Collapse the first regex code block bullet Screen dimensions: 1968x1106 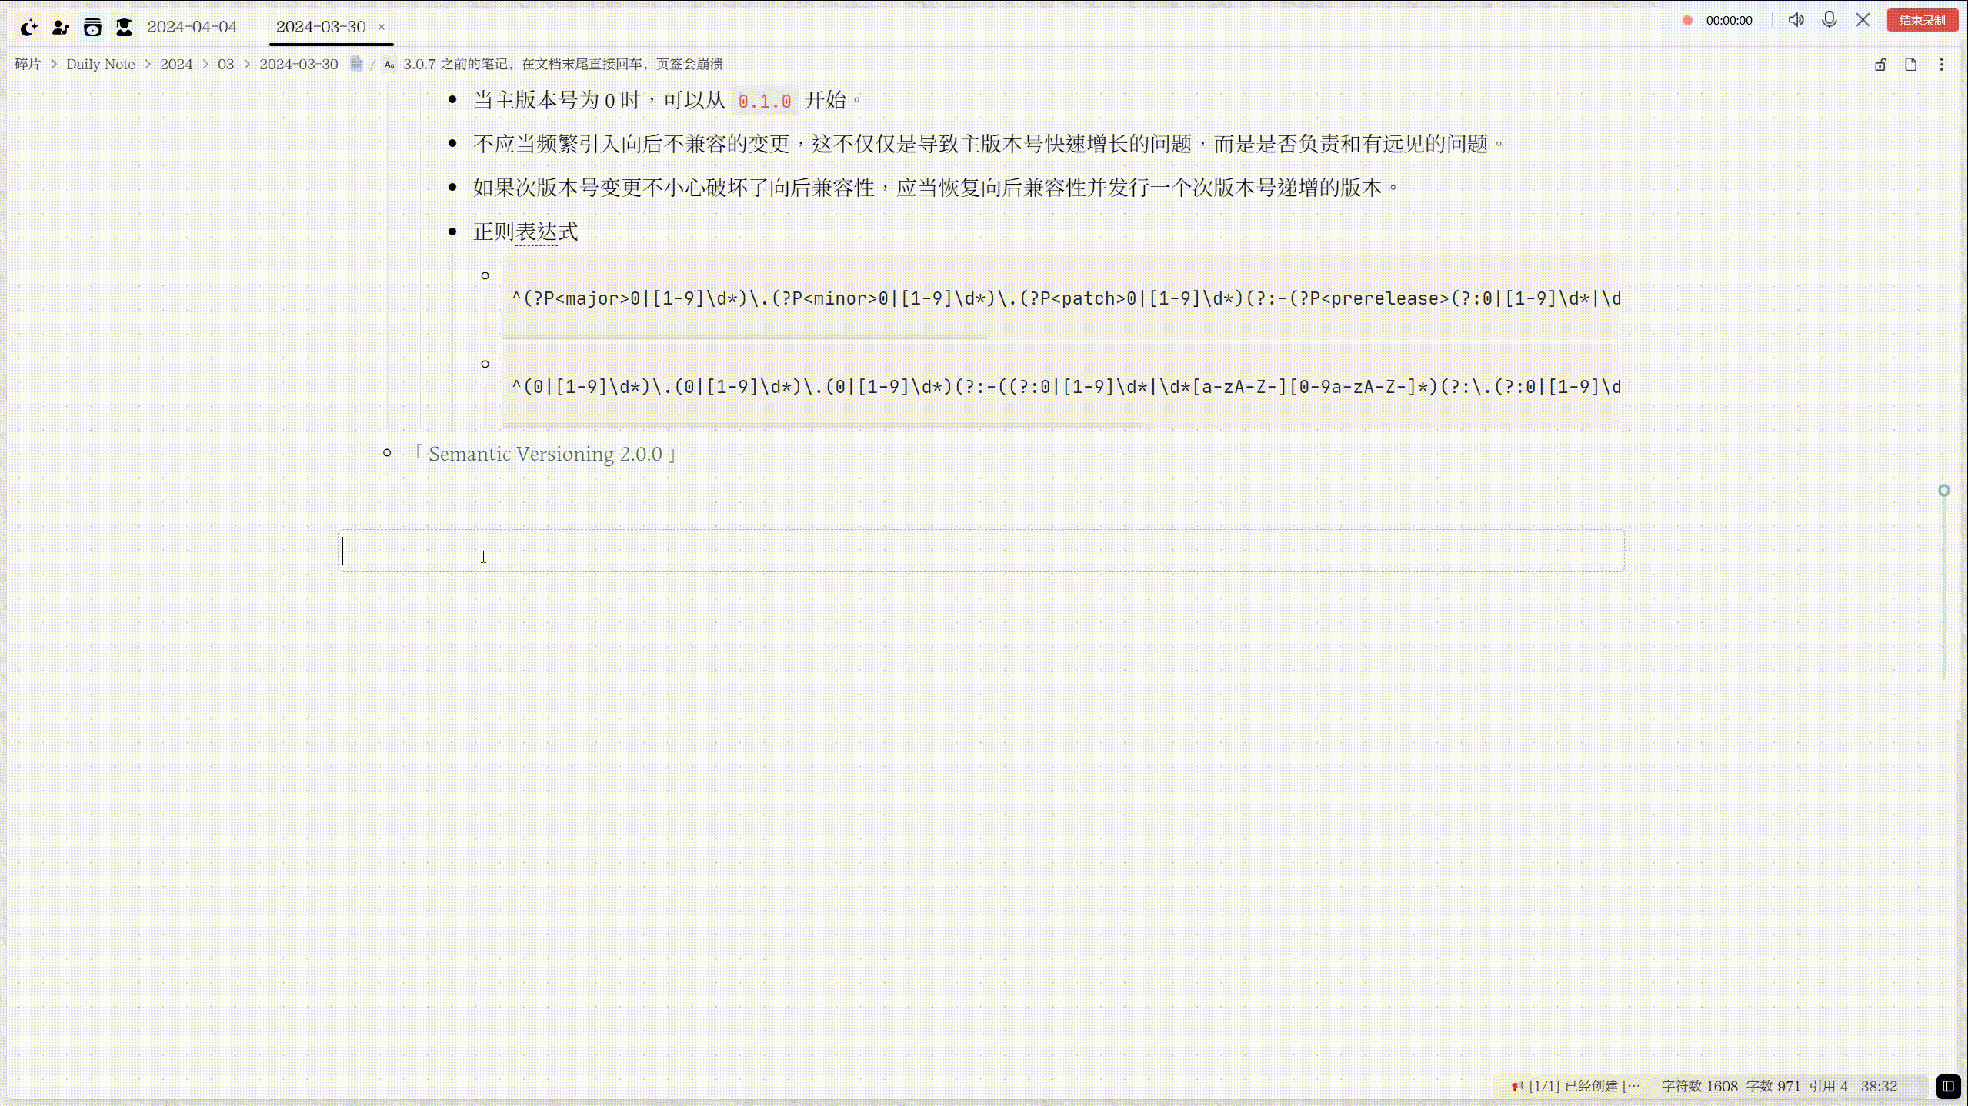coord(485,275)
